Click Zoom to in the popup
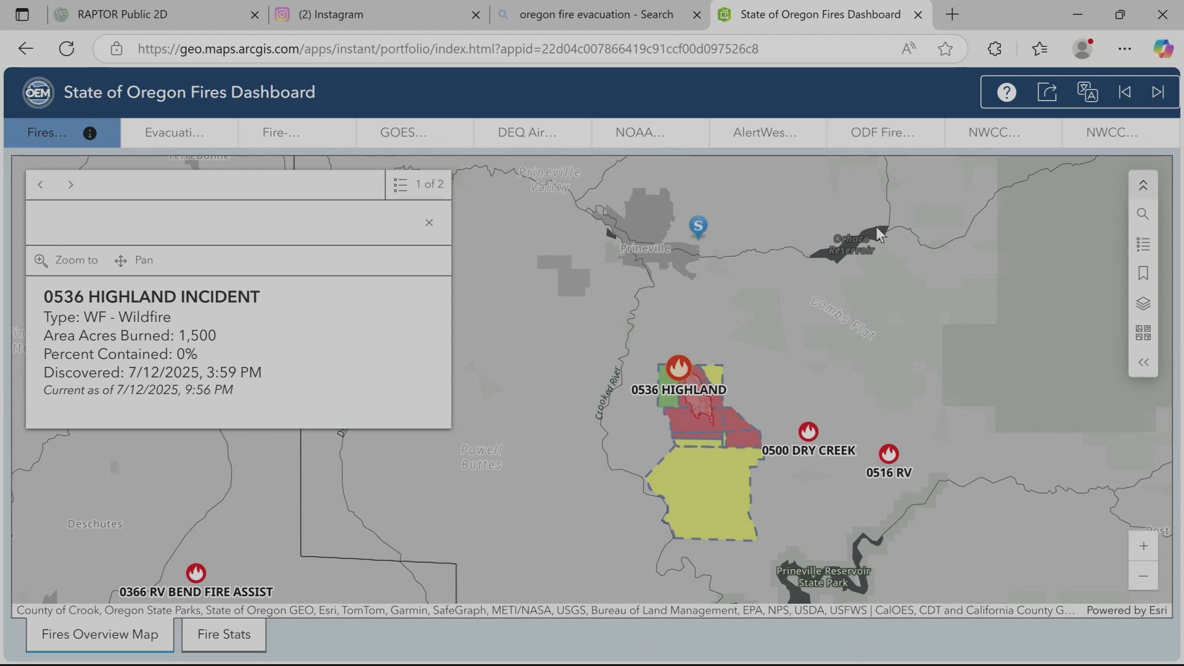 [x=67, y=260]
